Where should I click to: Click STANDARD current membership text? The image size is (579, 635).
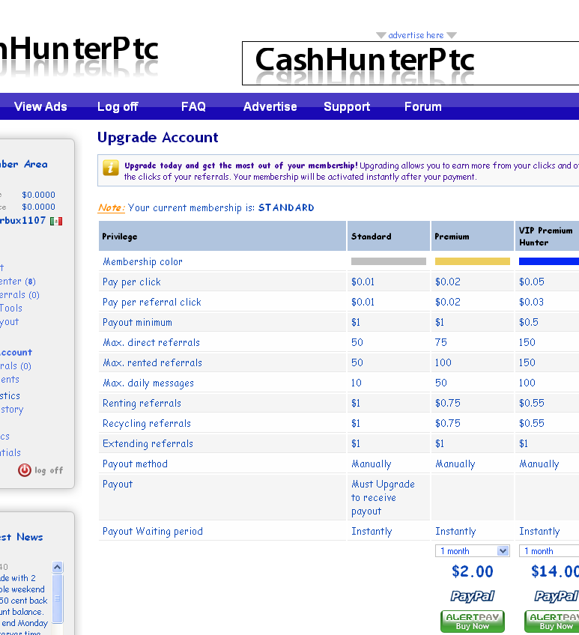[286, 207]
